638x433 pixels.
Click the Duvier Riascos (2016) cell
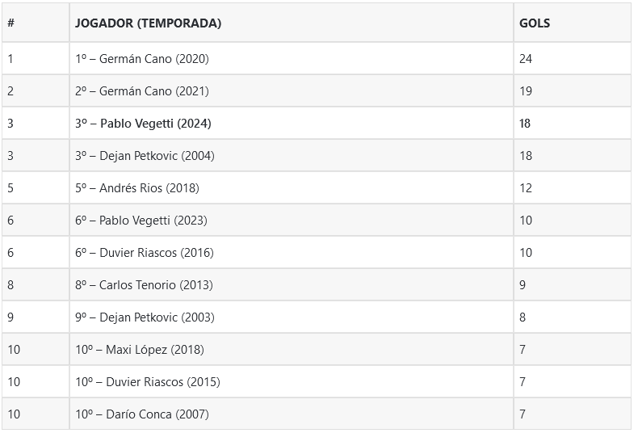pos(145,253)
